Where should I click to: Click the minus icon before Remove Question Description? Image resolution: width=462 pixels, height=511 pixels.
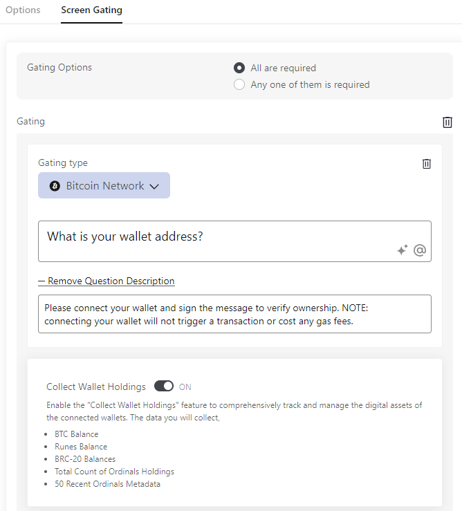click(41, 281)
